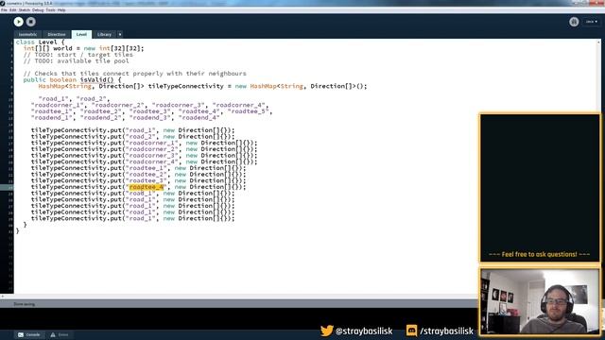605x340 pixels.
Task: Click "world" in the int array declaration
Action: (62, 48)
